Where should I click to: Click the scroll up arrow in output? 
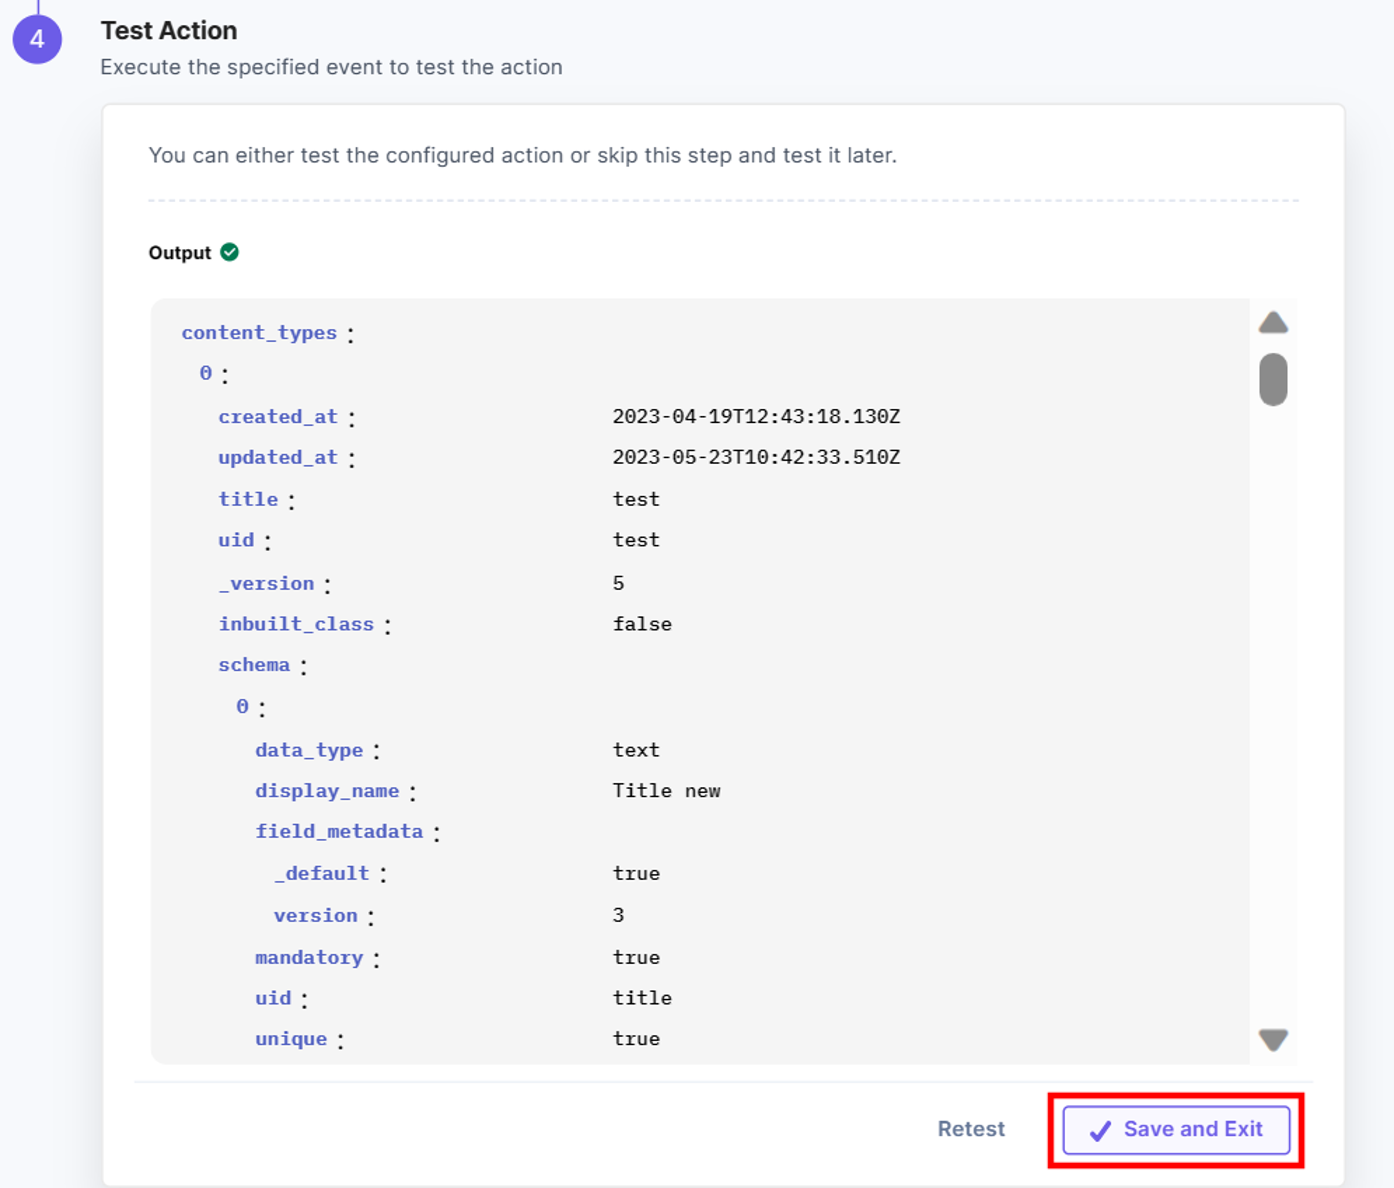point(1273,322)
